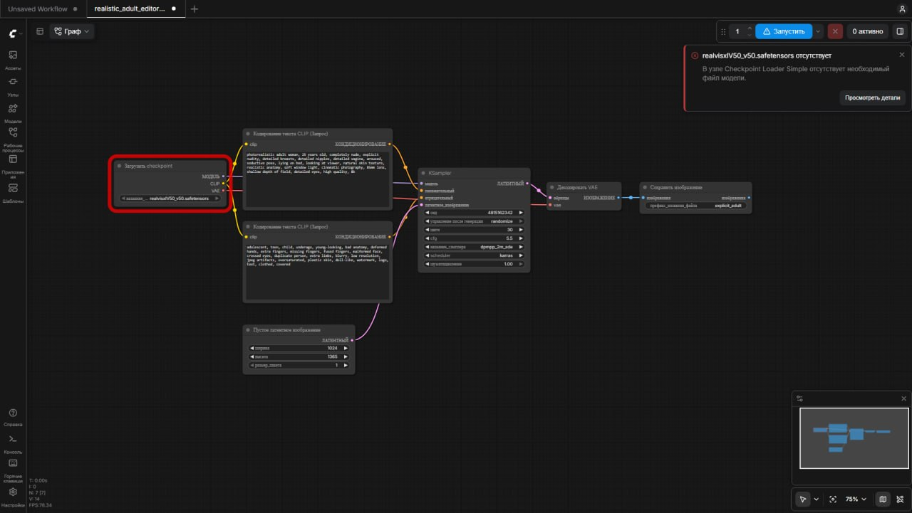The width and height of the screenshot is (912, 513).
Task: Toggle the minimap button in bottom toolbar
Action: tap(883, 499)
